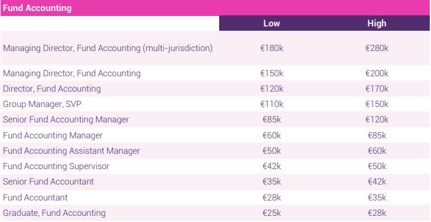This screenshot has height=222, width=431.
Task: Click the €170k high salary value
Action: point(377,89)
